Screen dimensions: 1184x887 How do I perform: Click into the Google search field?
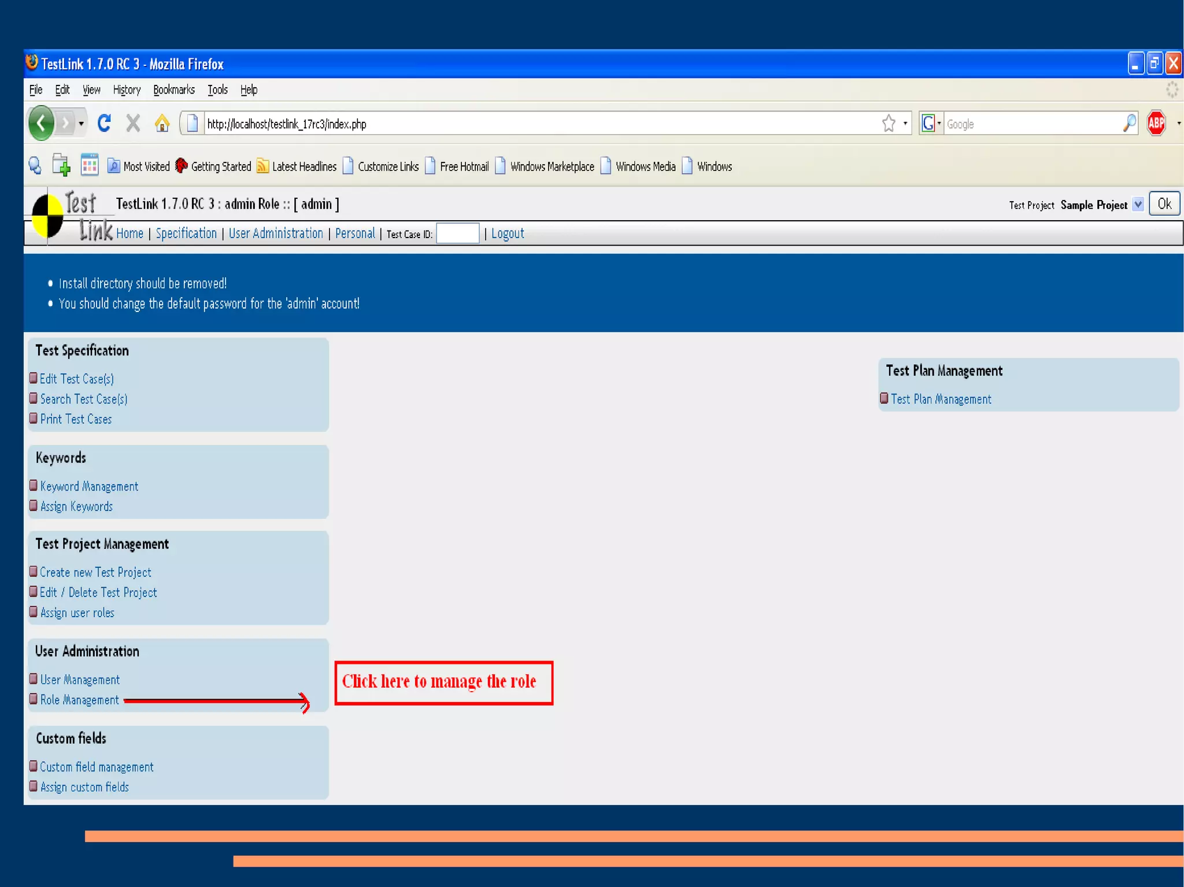[x=1032, y=124]
